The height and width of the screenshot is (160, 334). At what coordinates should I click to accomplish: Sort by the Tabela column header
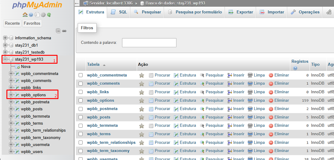(x=93, y=65)
